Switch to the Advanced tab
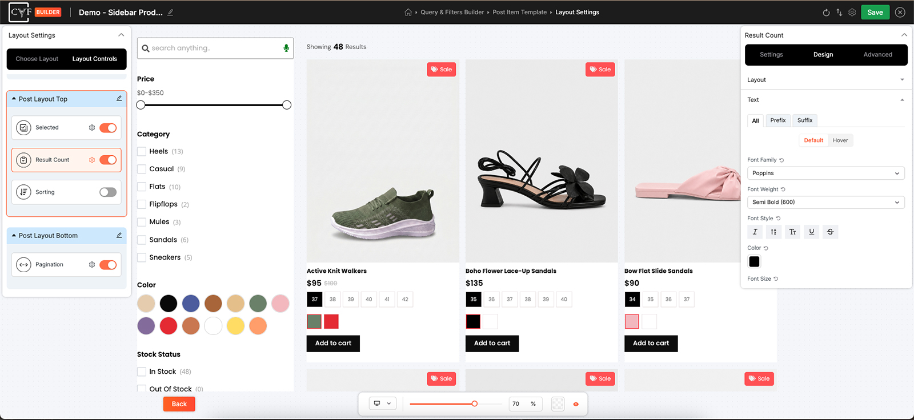This screenshot has height=420, width=914. [877, 55]
